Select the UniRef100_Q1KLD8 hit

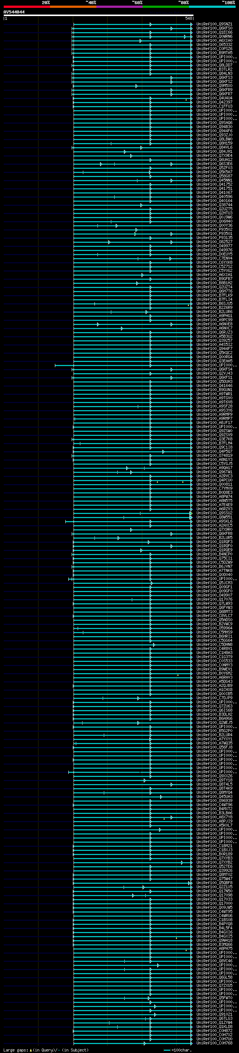(x=214, y=1027)
